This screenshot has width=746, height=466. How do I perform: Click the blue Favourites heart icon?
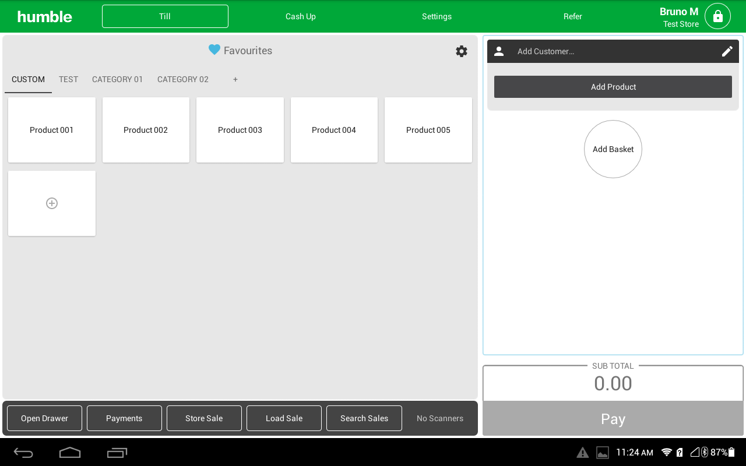(x=214, y=50)
